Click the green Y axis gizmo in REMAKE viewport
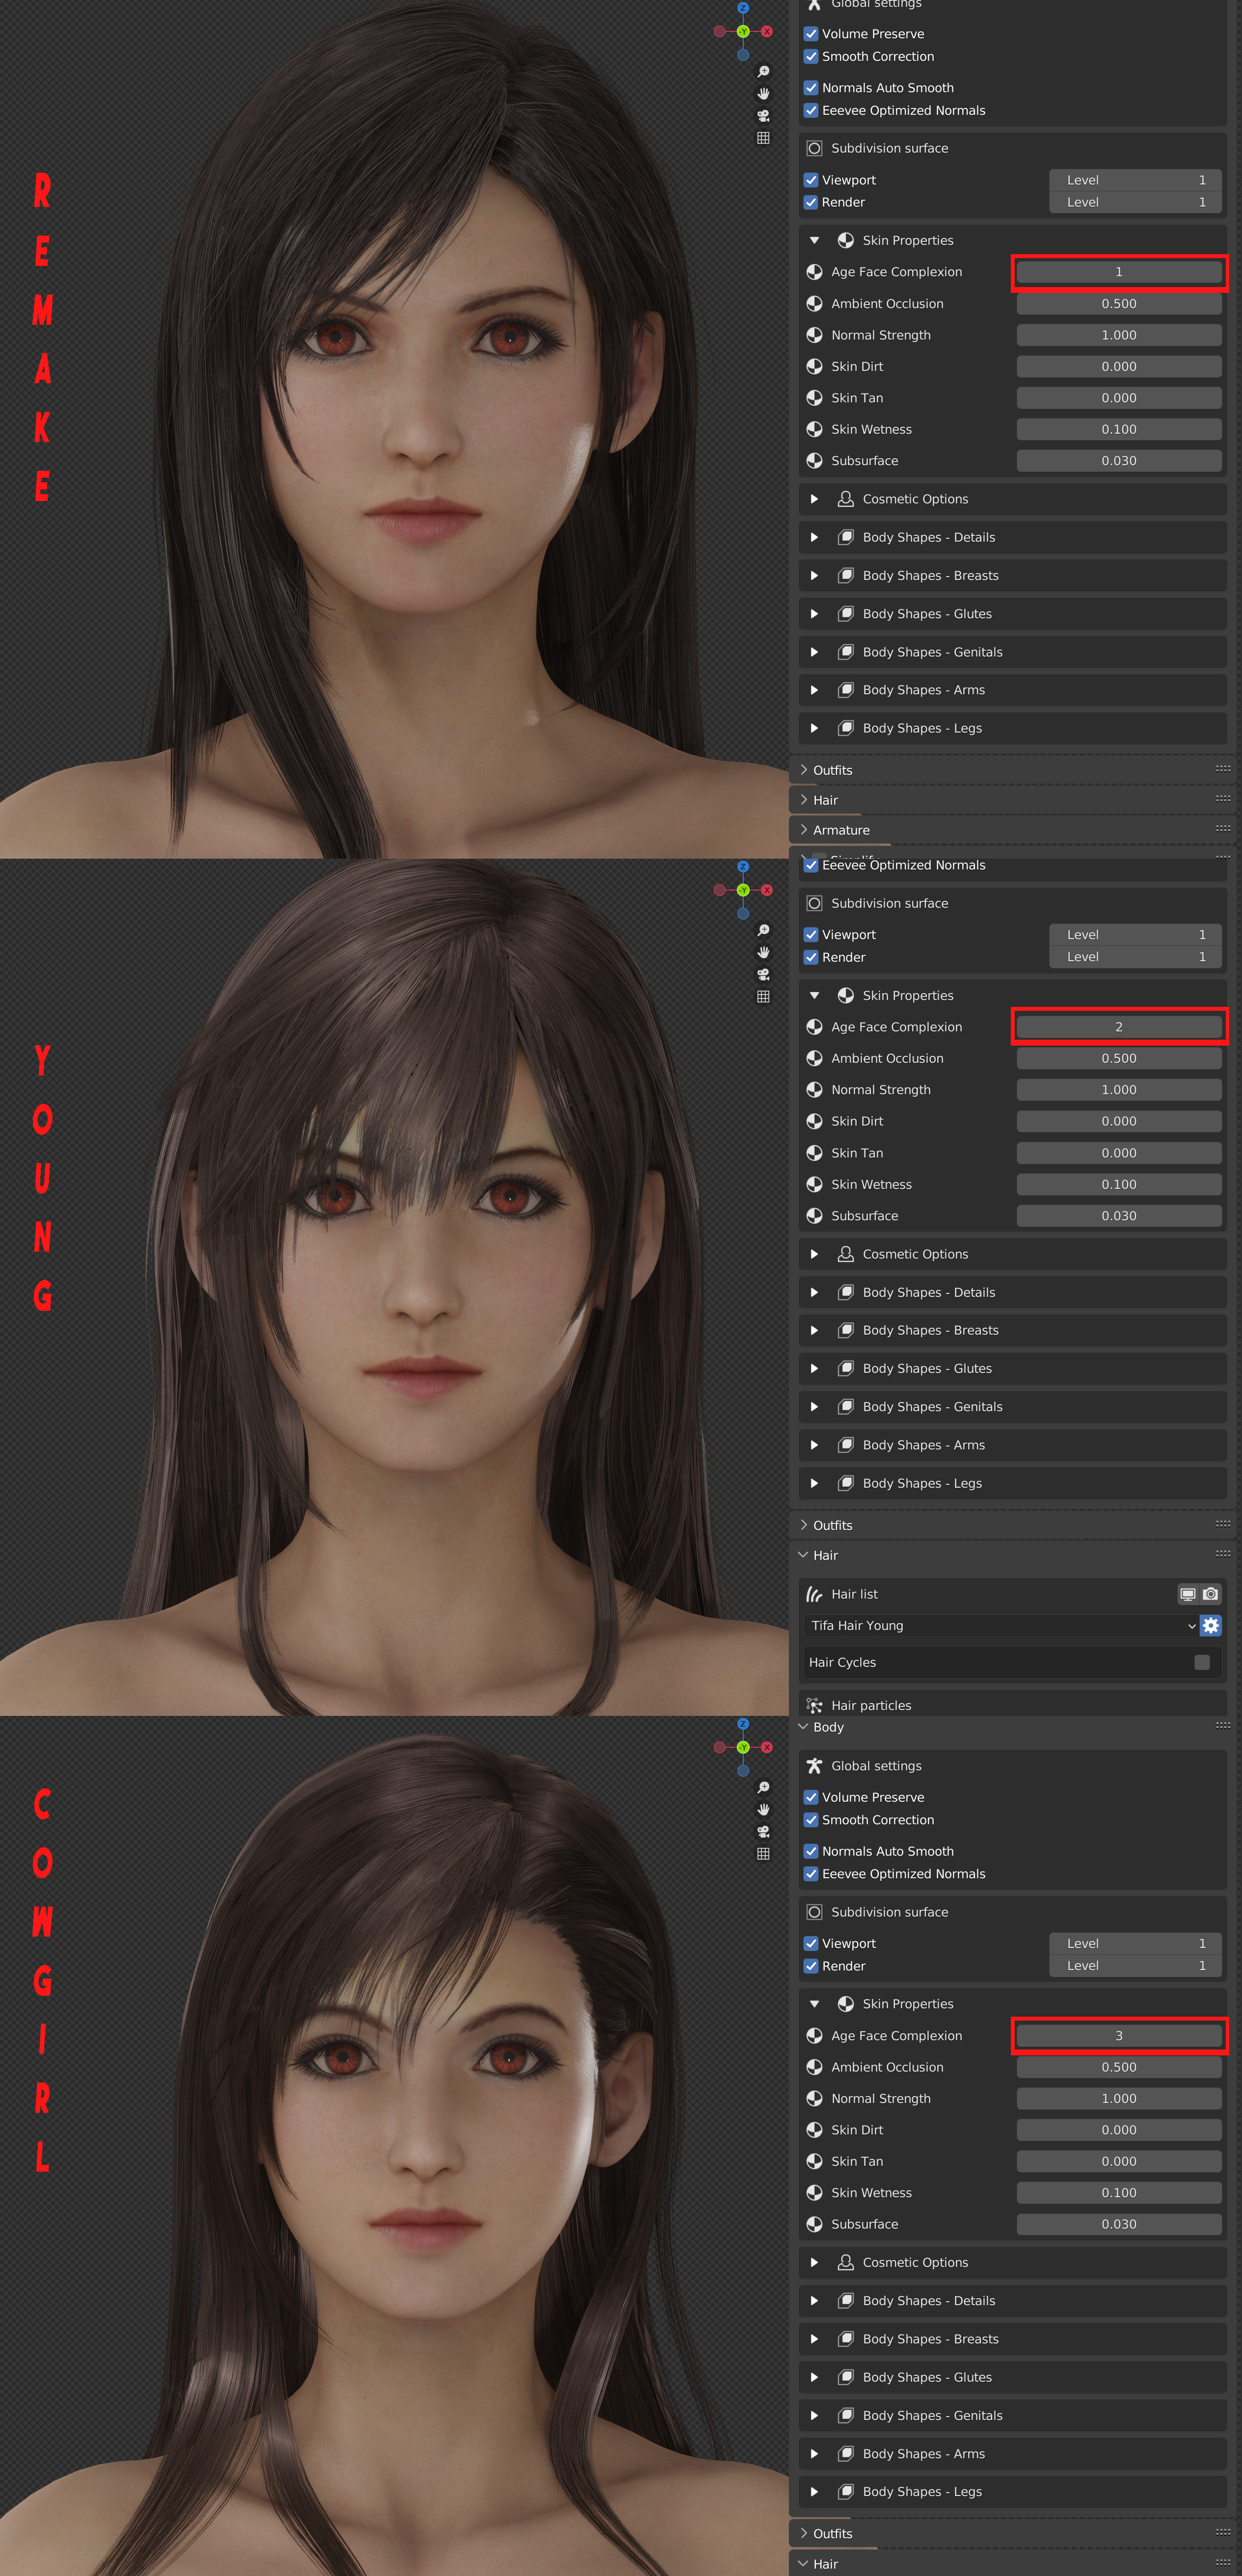 (743, 32)
